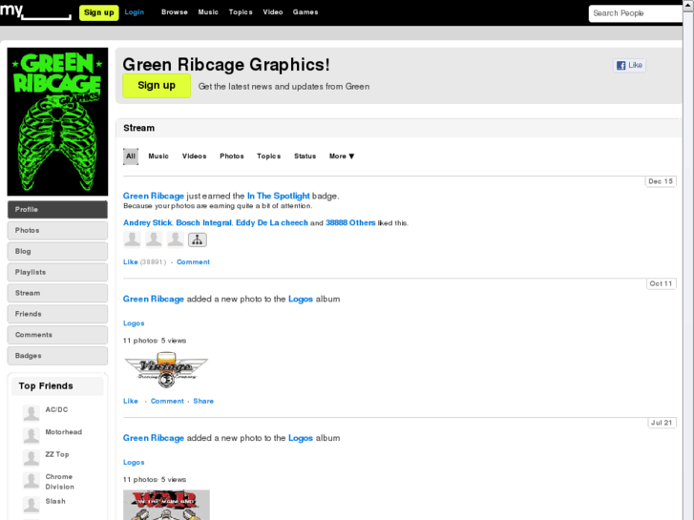The width and height of the screenshot is (694, 520).
Task: Comment on the Dec 15 badge post
Action: point(194,262)
